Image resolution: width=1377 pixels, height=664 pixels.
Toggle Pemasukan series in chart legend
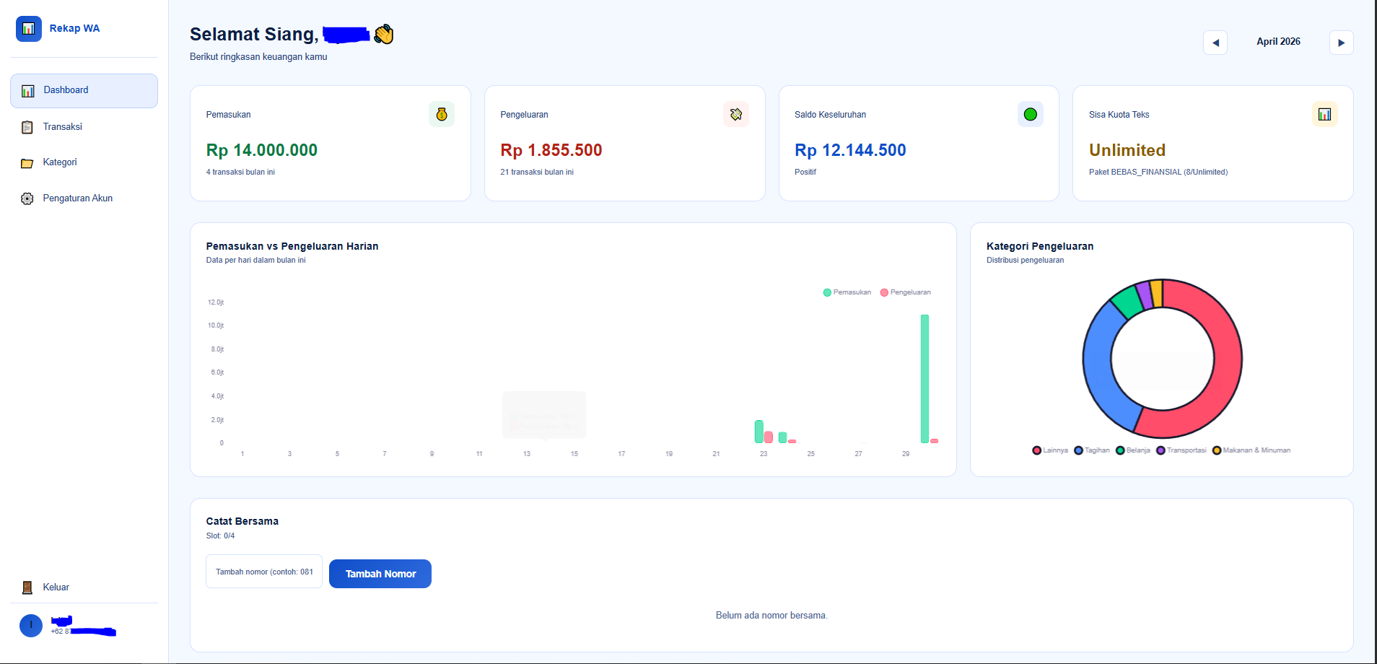click(x=847, y=292)
